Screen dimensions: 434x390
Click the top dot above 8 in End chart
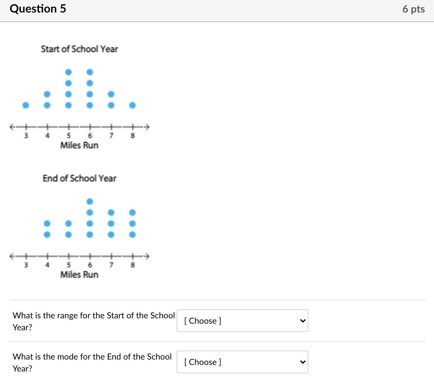(x=132, y=213)
